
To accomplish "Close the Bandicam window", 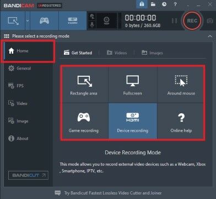I will [210, 4].
